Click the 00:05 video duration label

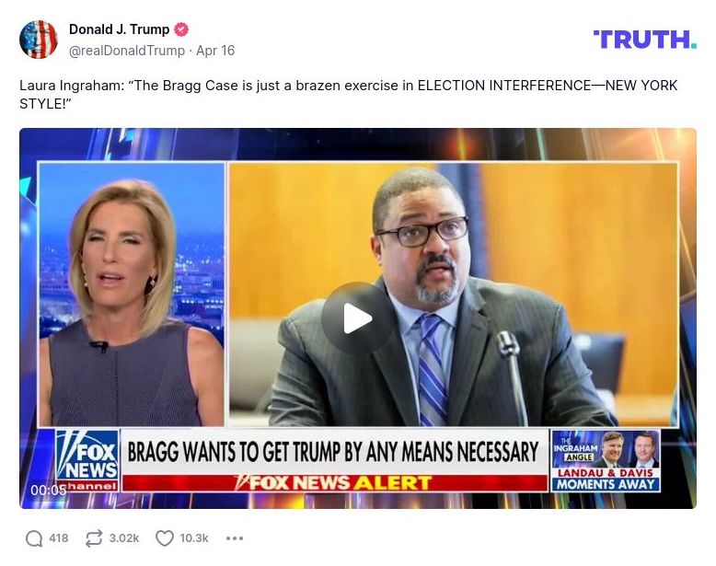click(x=49, y=491)
